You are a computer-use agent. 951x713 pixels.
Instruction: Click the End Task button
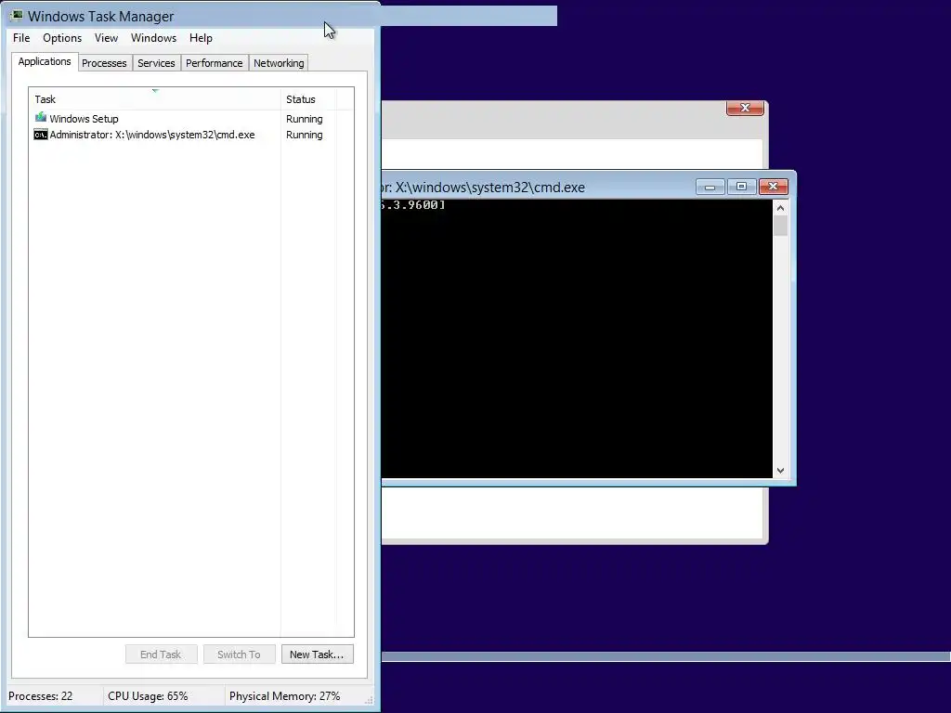pyautogui.click(x=161, y=655)
